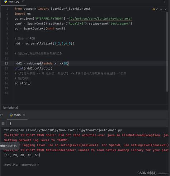Image resolution: width=170 pixels, height=176 pixels.
Task: Click the 7 warnings indicator
Action: 155,9
